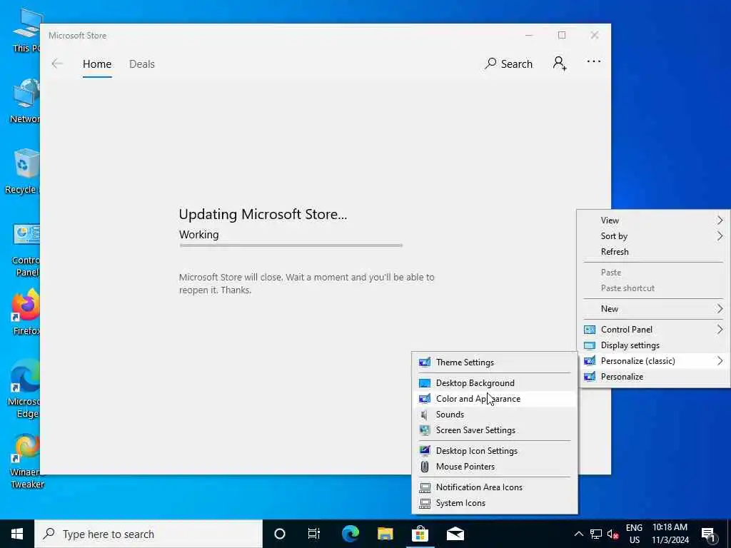The height and width of the screenshot is (548, 731).
Task: Click the Display settings monitor icon
Action: 589,345
